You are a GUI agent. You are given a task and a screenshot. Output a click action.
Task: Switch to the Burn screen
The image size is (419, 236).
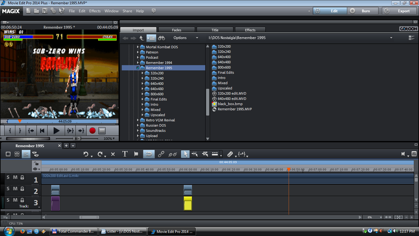(x=363, y=11)
